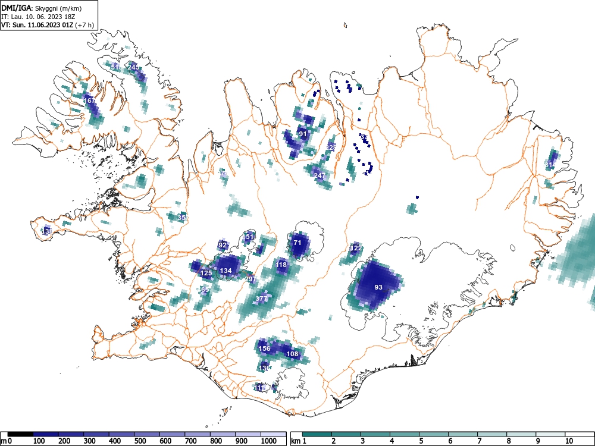
Task: Click the white 9–10 km legend swatch
Action: [550, 434]
